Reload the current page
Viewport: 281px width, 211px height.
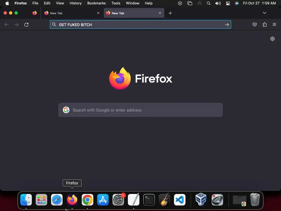(26, 24)
